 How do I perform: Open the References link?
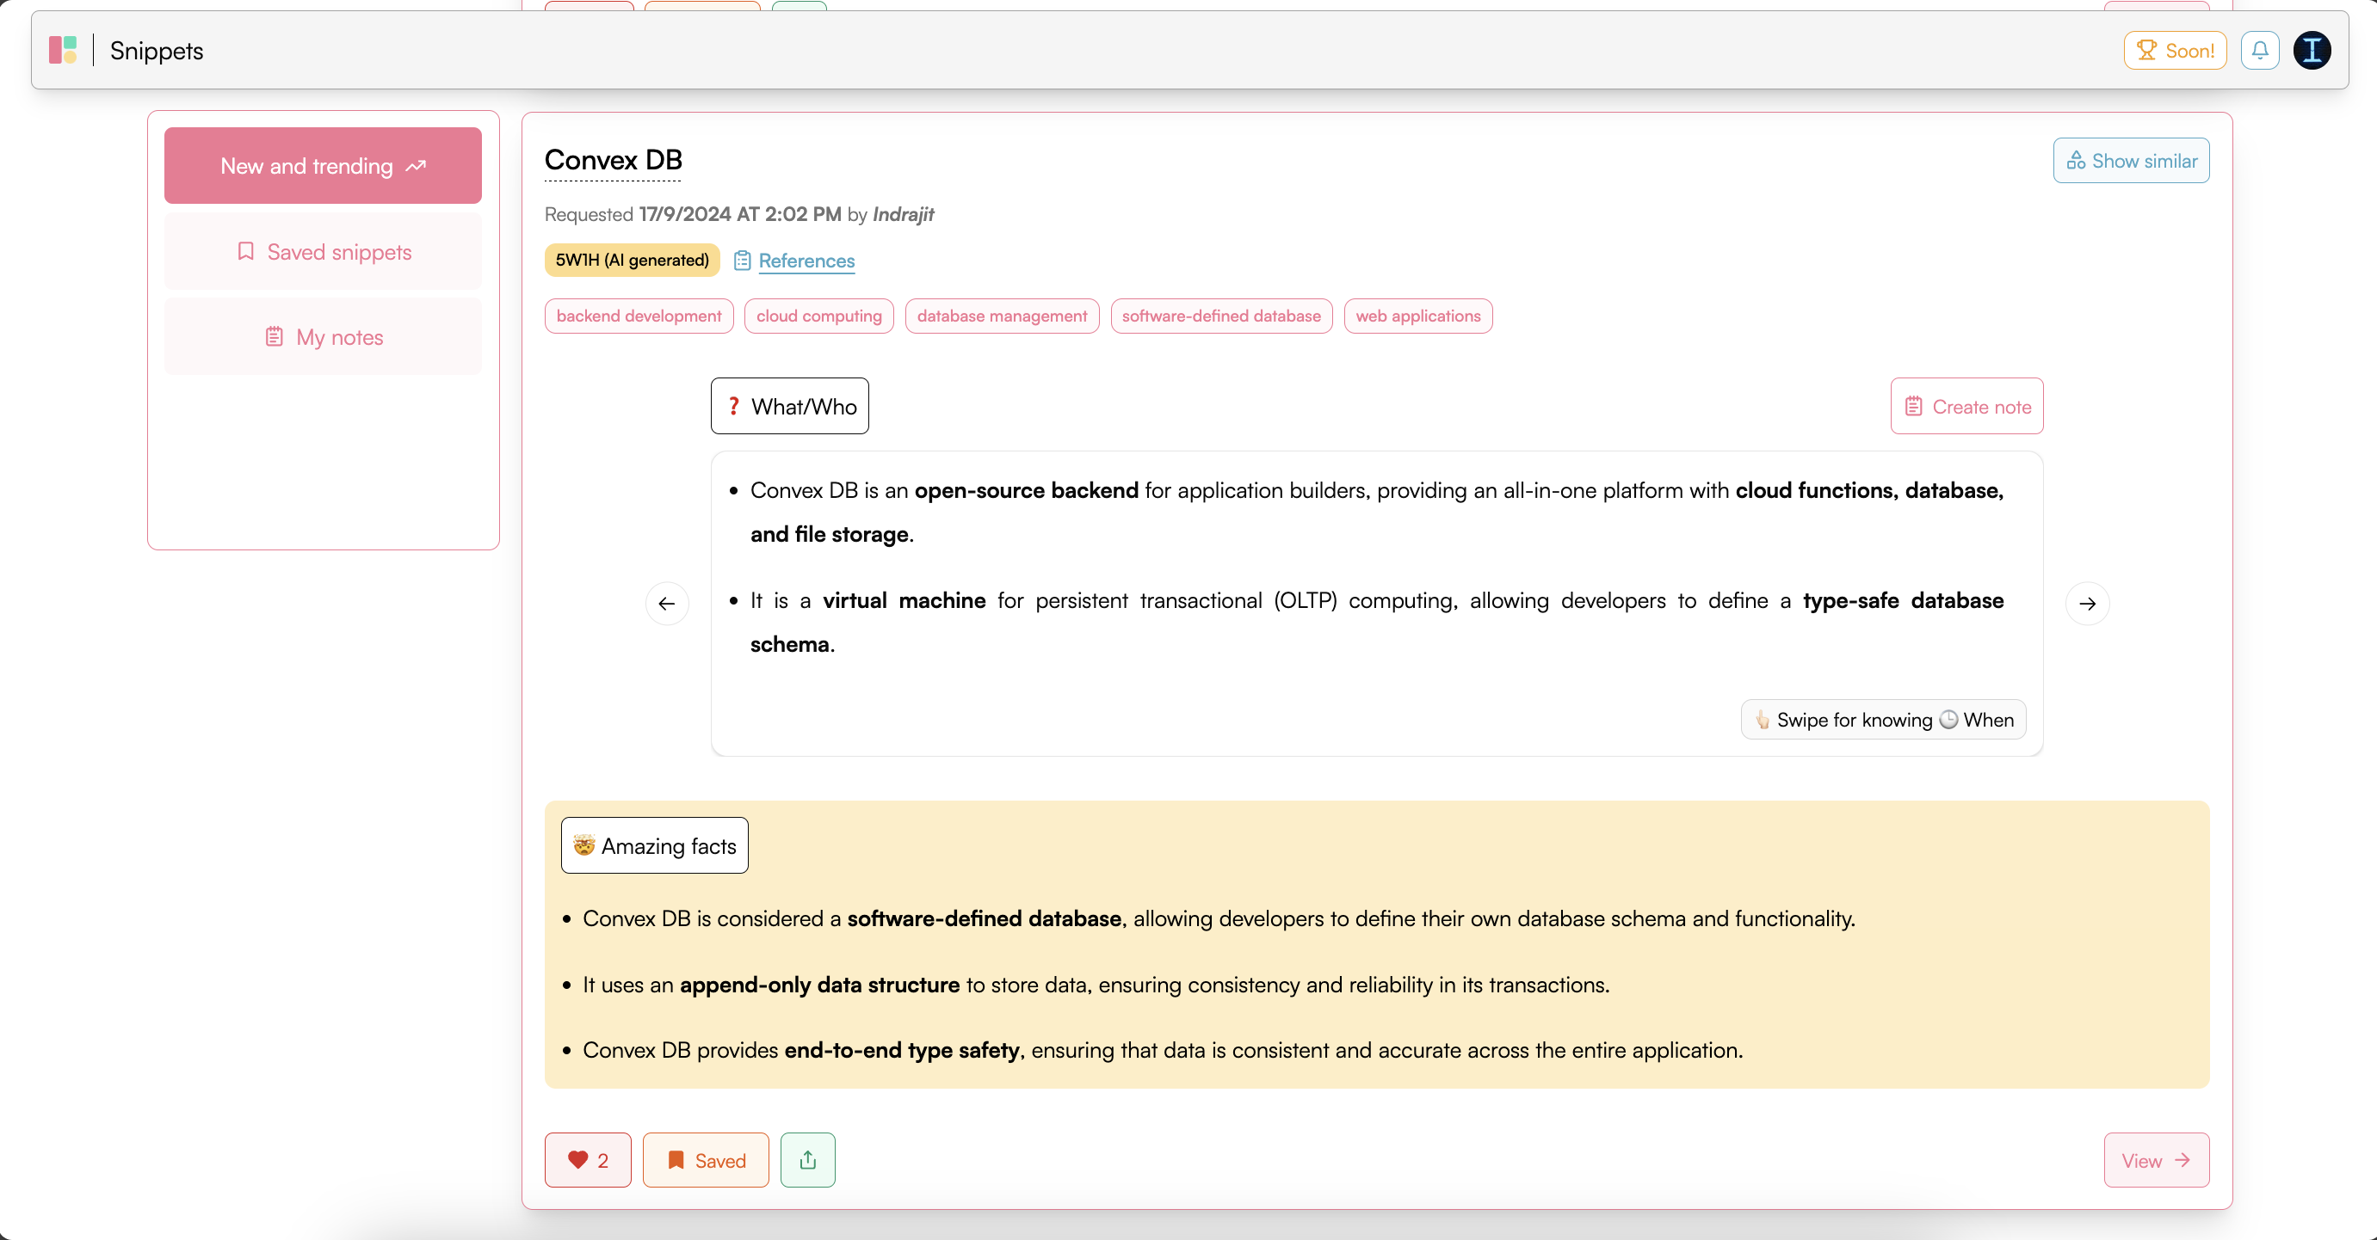pyautogui.click(x=806, y=261)
